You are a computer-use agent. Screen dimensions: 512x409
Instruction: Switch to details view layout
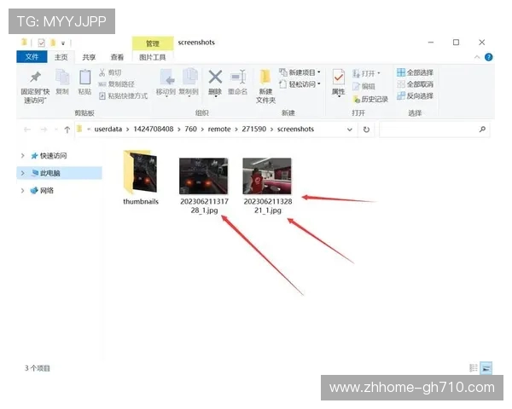[473, 368]
